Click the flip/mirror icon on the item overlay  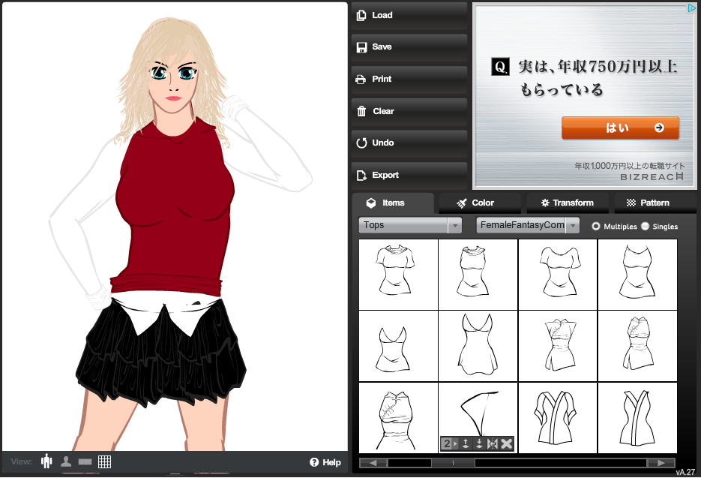pos(493,444)
